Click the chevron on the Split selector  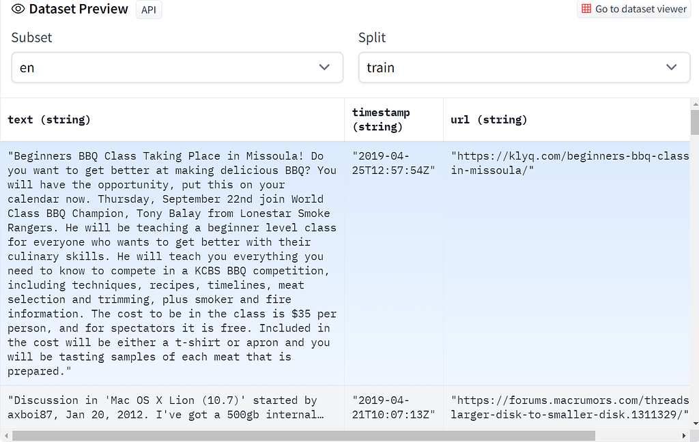coord(670,68)
